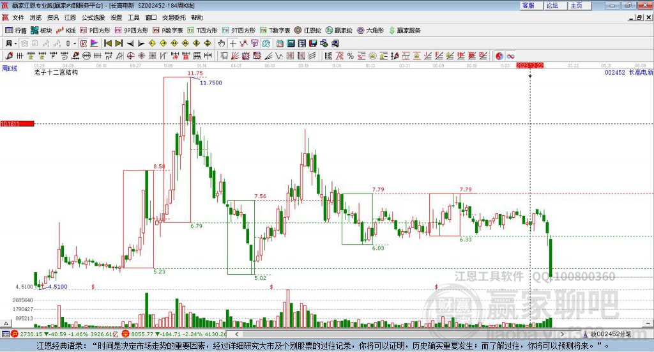Click the black left arrow icon

pyautogui.click(x=130, y=43)
